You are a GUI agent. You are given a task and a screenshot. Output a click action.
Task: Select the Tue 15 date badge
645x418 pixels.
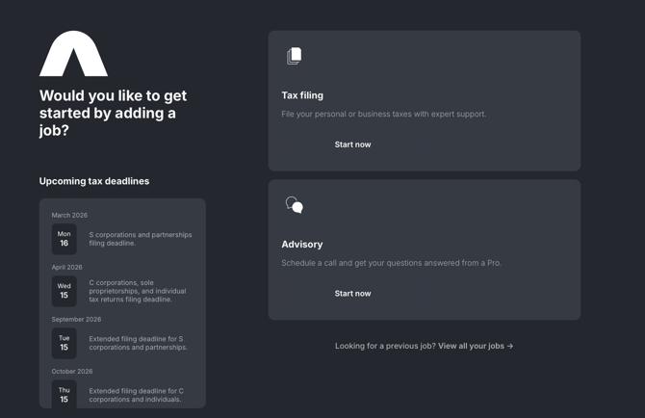pos(64,343)
